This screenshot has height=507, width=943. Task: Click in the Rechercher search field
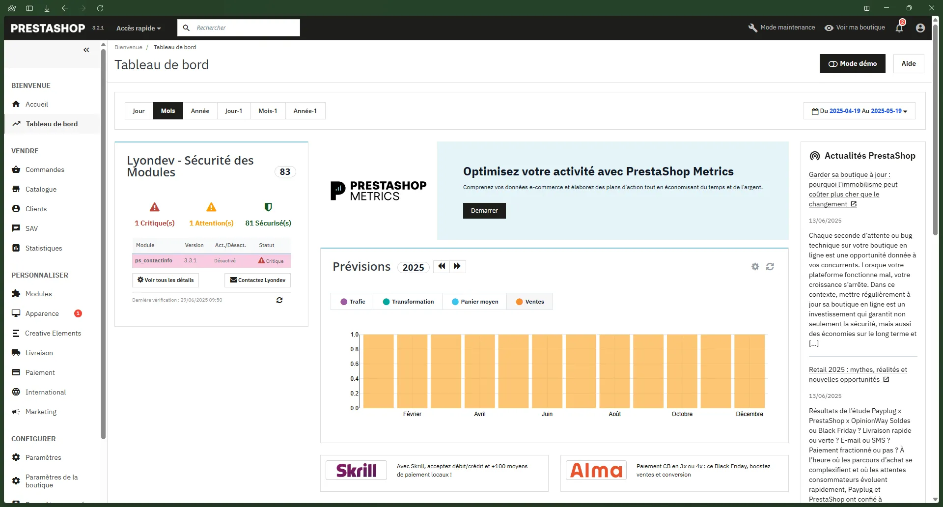click(239, 28)
